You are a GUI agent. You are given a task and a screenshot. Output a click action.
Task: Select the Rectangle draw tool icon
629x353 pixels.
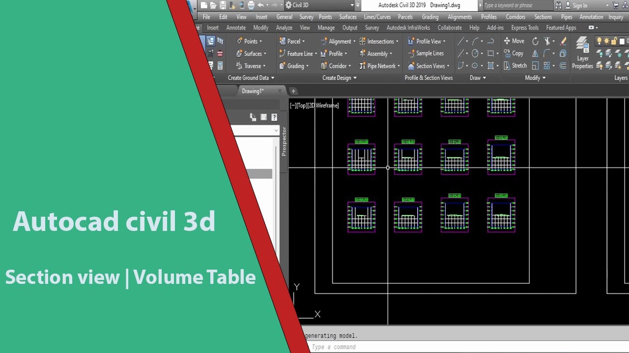(490, 53)
